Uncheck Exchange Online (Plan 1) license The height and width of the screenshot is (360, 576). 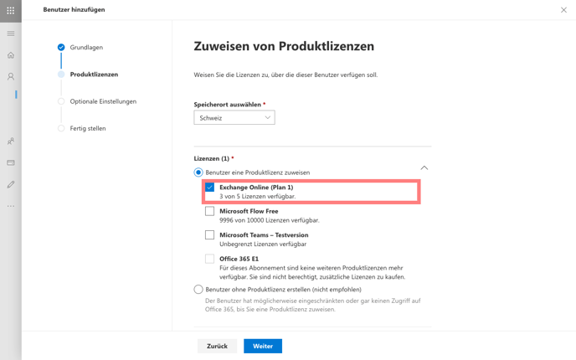(x=210, y=188)
